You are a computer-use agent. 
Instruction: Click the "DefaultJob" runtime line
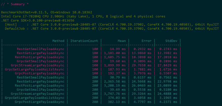coord(112,29)
